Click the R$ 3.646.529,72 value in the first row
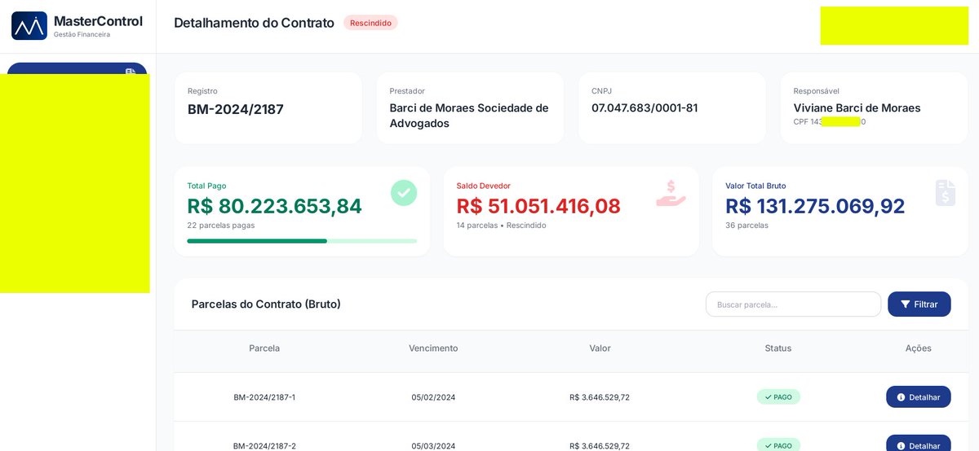 (x=600, y=397)
